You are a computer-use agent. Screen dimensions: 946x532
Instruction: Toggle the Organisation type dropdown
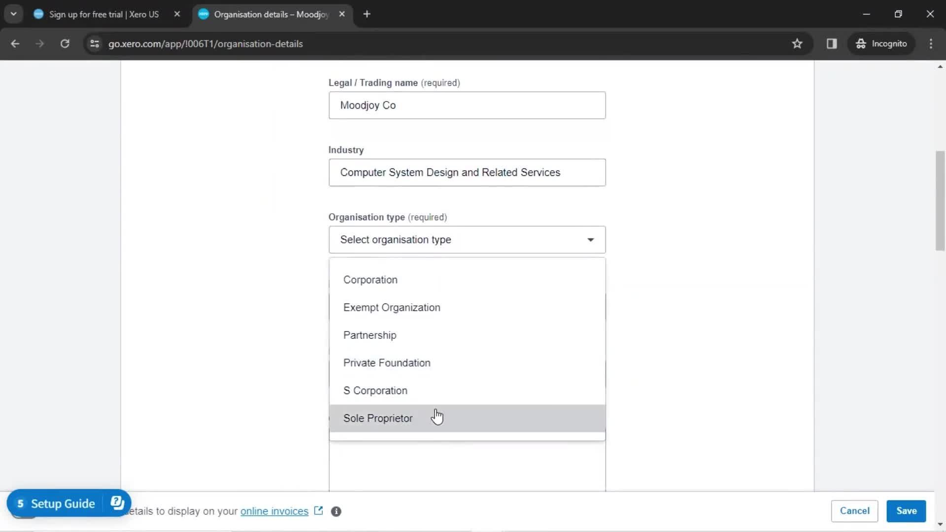pyautogui.click(x=467, y=240)
